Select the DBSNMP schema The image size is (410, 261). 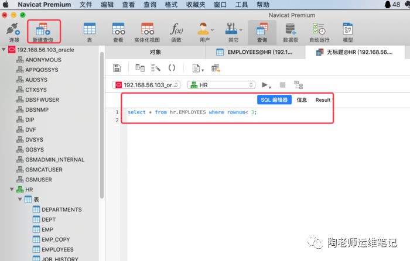[x=37, y=110]
